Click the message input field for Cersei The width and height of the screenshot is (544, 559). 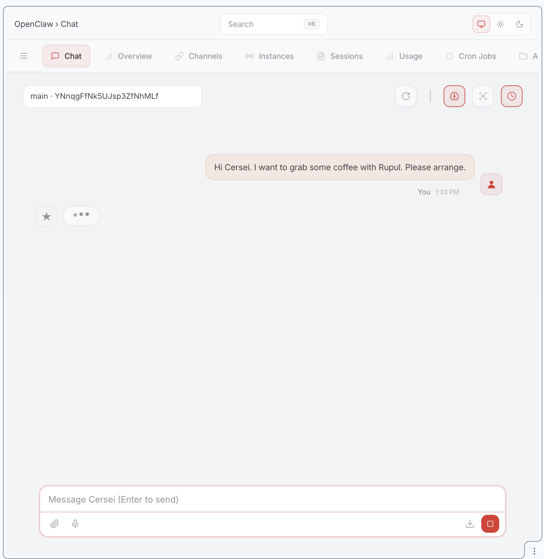(272, 499)
